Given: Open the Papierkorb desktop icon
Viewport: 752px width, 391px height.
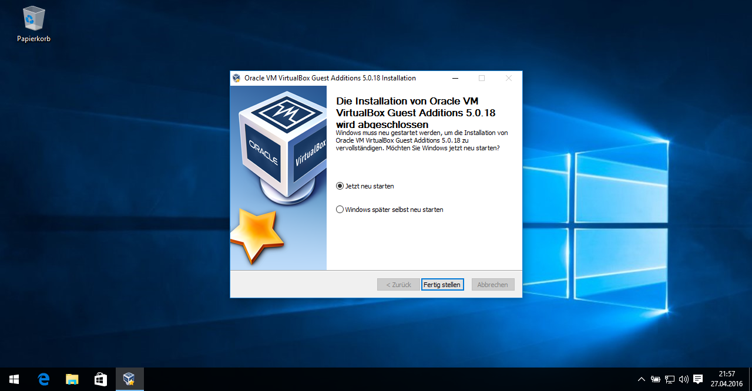Looking at the screenshot, I should (33, 24).
